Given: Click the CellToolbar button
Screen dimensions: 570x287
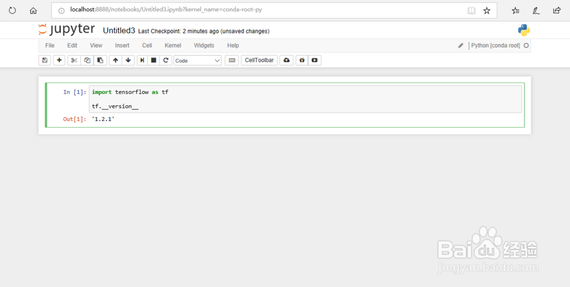Looking at the screenshot, I should (x=259, y=60).
